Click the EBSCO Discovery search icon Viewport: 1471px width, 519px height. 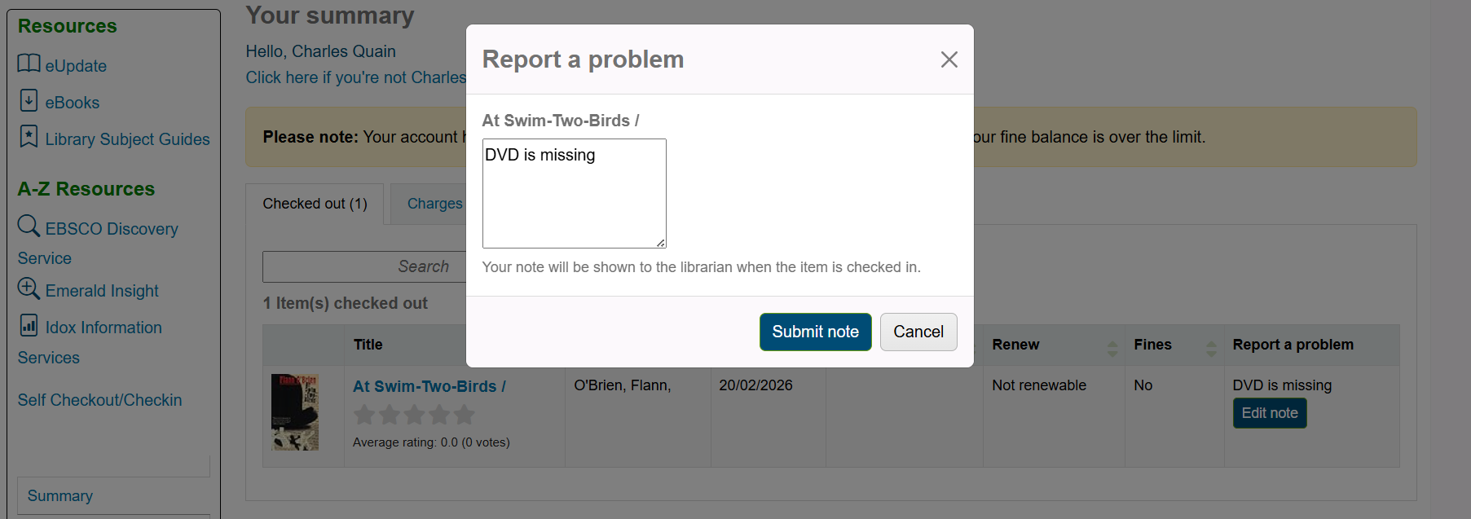(x=29, y=226)
